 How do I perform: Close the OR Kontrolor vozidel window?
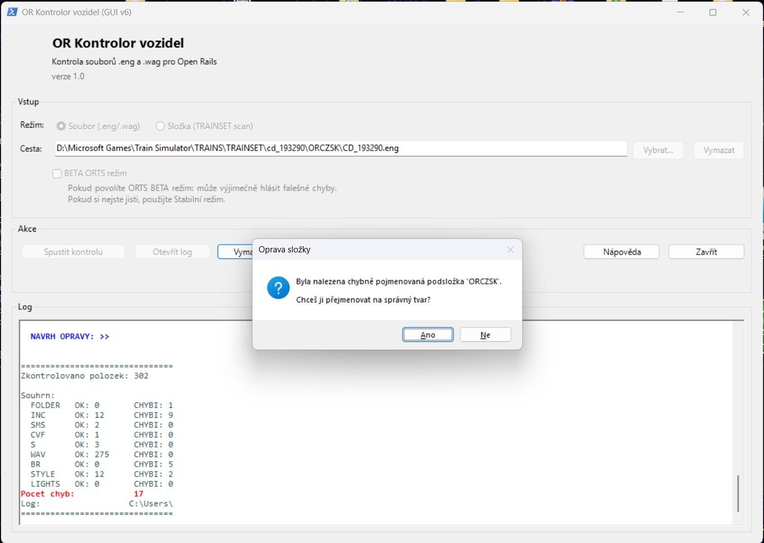[745, 12]
